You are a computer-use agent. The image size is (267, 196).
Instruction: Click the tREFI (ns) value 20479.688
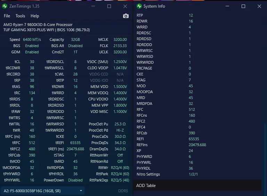pyautogui.click(x=75, y=149)
